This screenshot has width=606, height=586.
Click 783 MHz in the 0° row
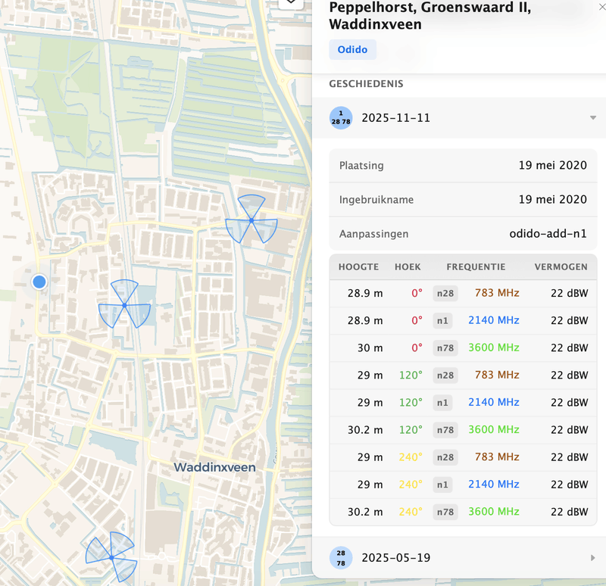tap(497, 293)
